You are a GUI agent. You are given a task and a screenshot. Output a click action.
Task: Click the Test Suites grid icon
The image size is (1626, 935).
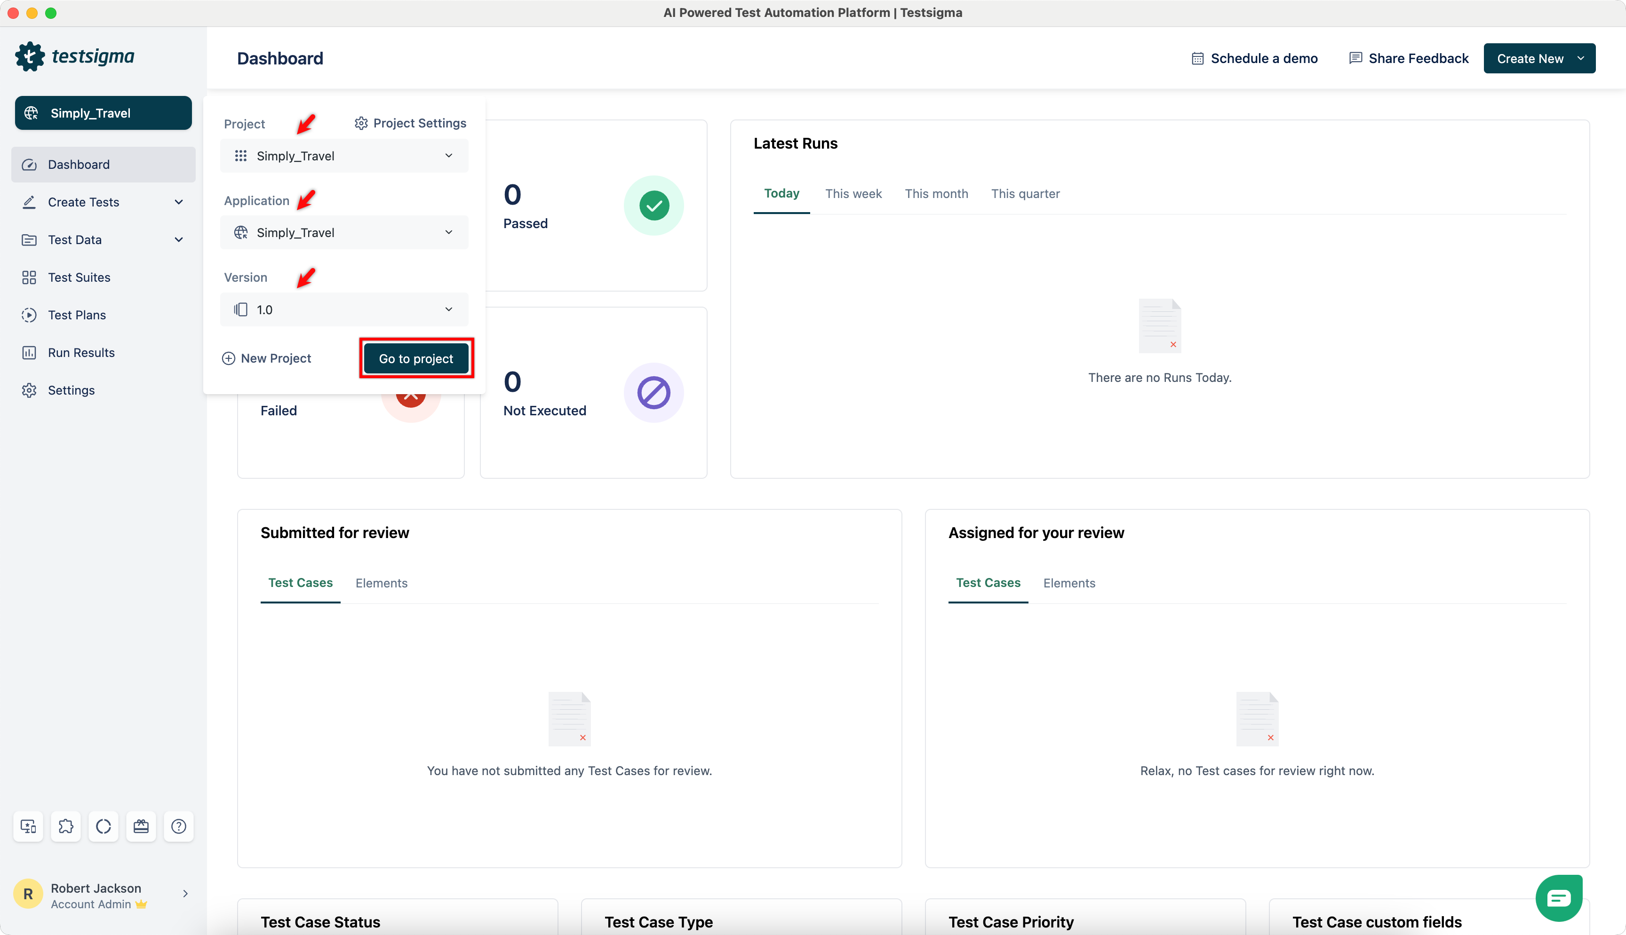tap(29, 277)
